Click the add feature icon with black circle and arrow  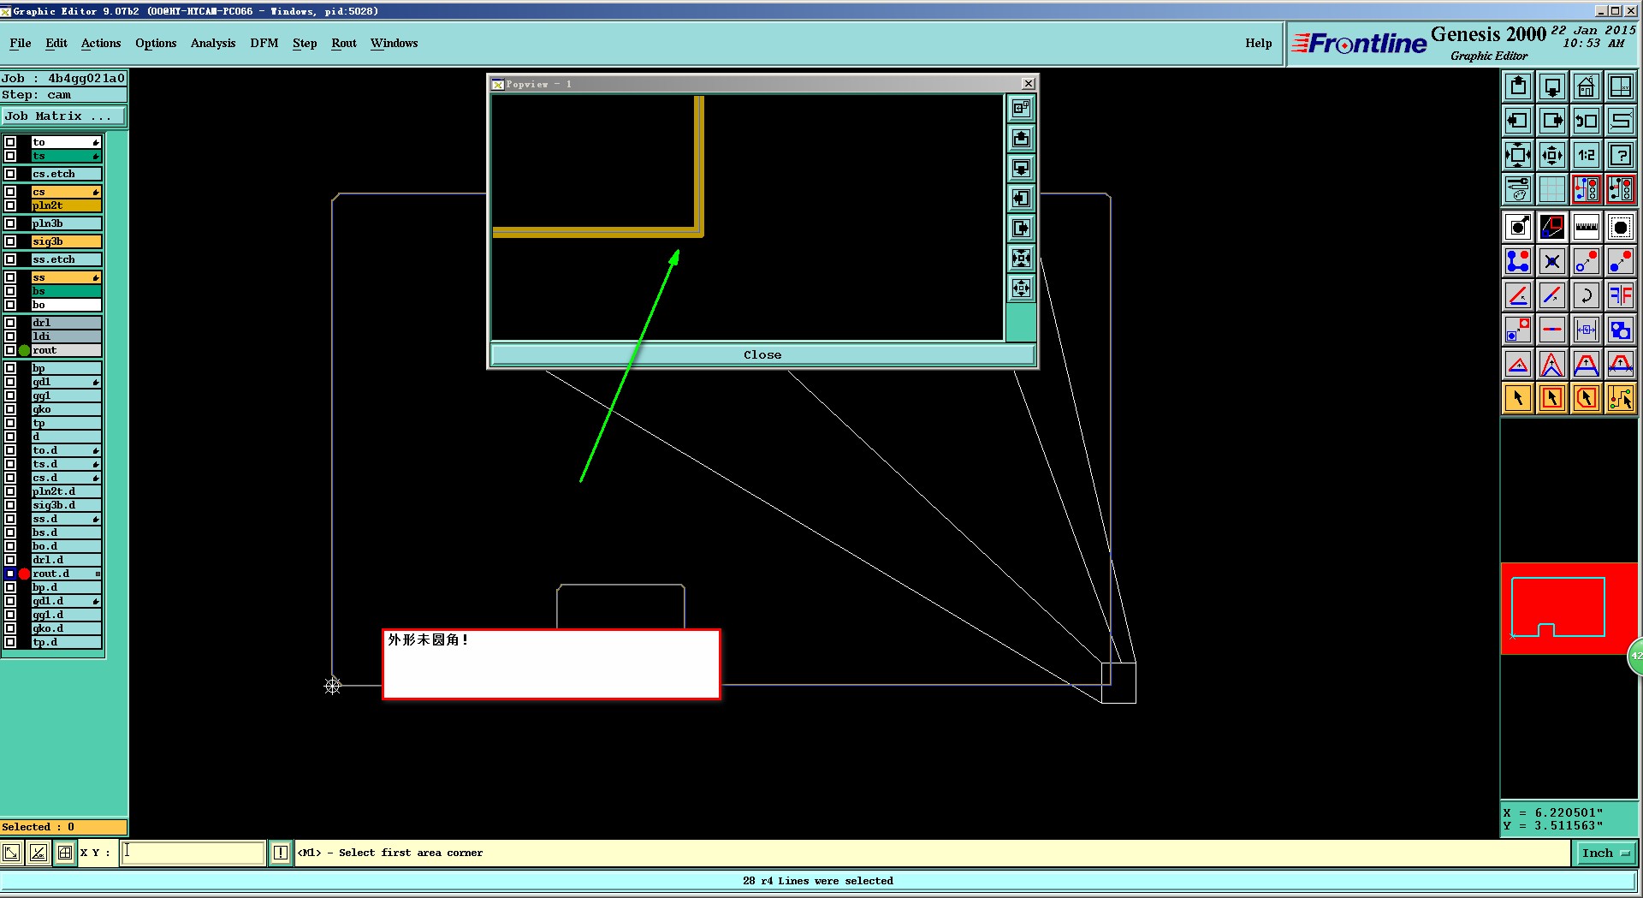(1518, 227)
